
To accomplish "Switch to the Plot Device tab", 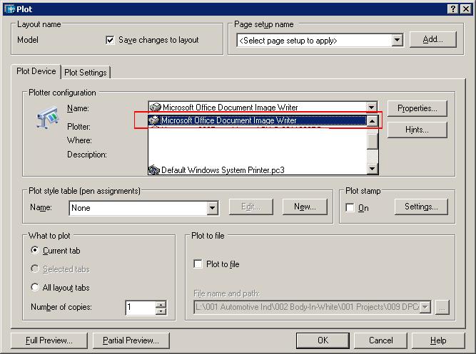I will coord(36,71).
